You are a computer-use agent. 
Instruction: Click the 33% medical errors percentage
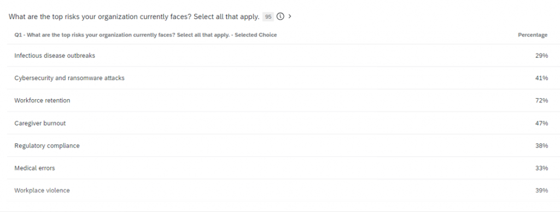541,168
